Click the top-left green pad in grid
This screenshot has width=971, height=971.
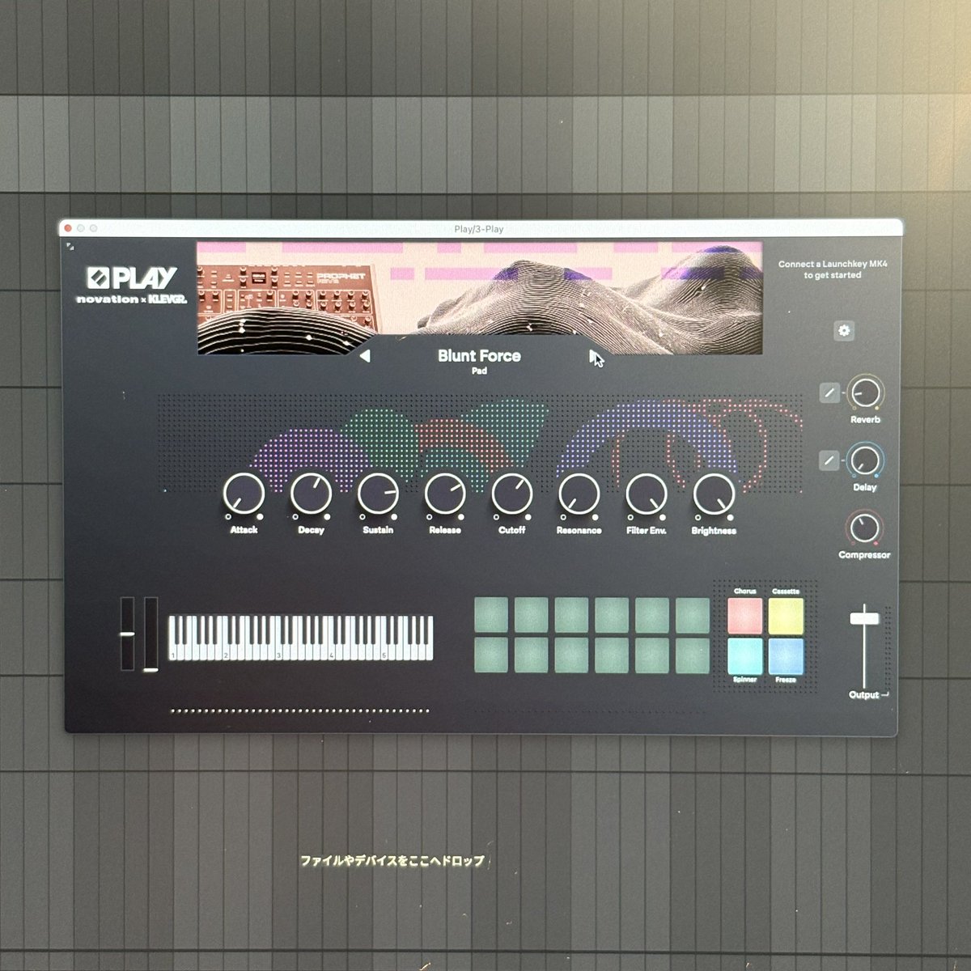tap(491, 615)
